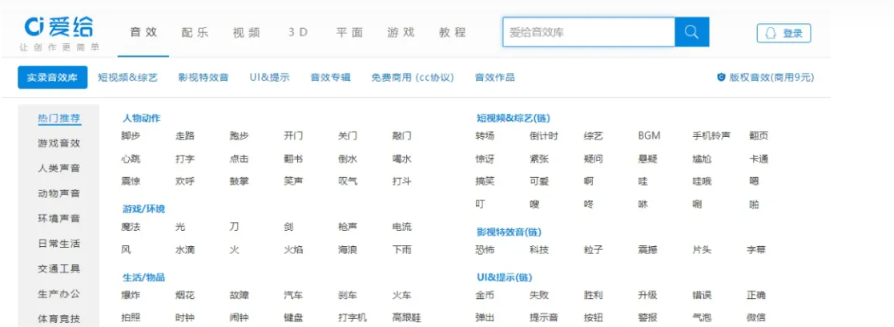Open 短视频&综艺 in the sub-navigation bar

coord(127,78)
